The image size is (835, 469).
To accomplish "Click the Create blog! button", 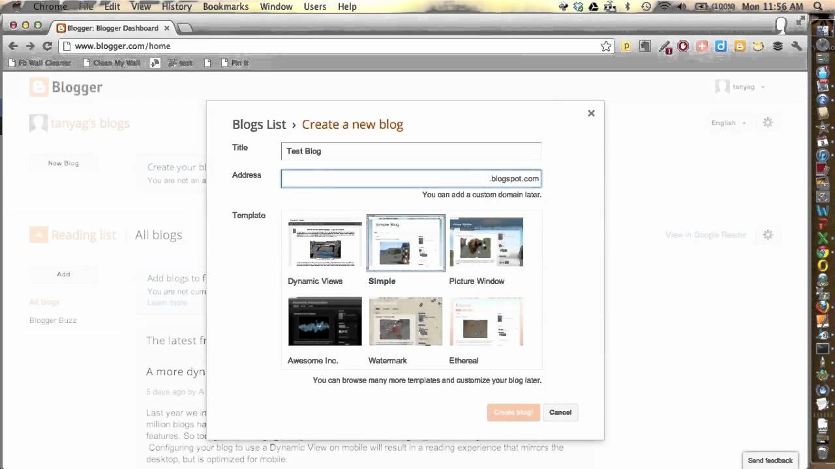I will (513, 412).
